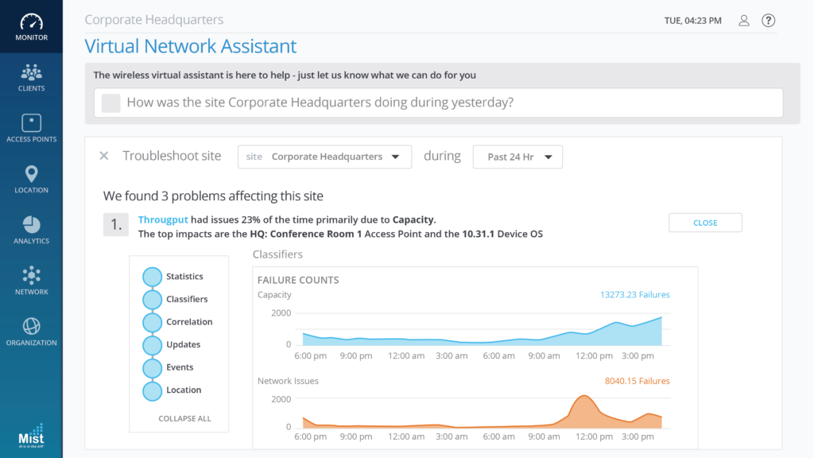Open Organization globe icon
814x458 pixels.
pos(31,327)
